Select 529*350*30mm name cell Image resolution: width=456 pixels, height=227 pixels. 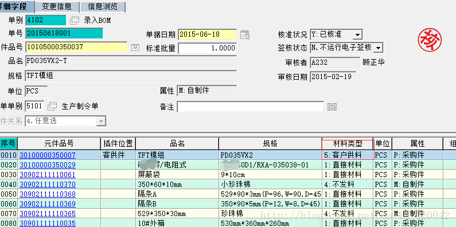[x=177, y=214]
